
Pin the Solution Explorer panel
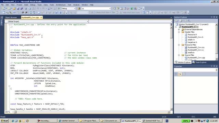214,17
